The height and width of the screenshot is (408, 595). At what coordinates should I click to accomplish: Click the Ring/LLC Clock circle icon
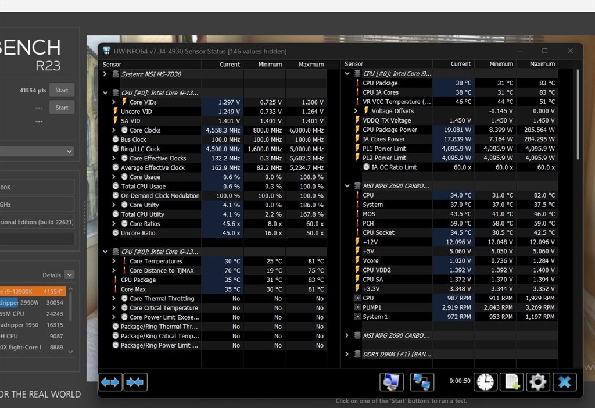(116, 149)
